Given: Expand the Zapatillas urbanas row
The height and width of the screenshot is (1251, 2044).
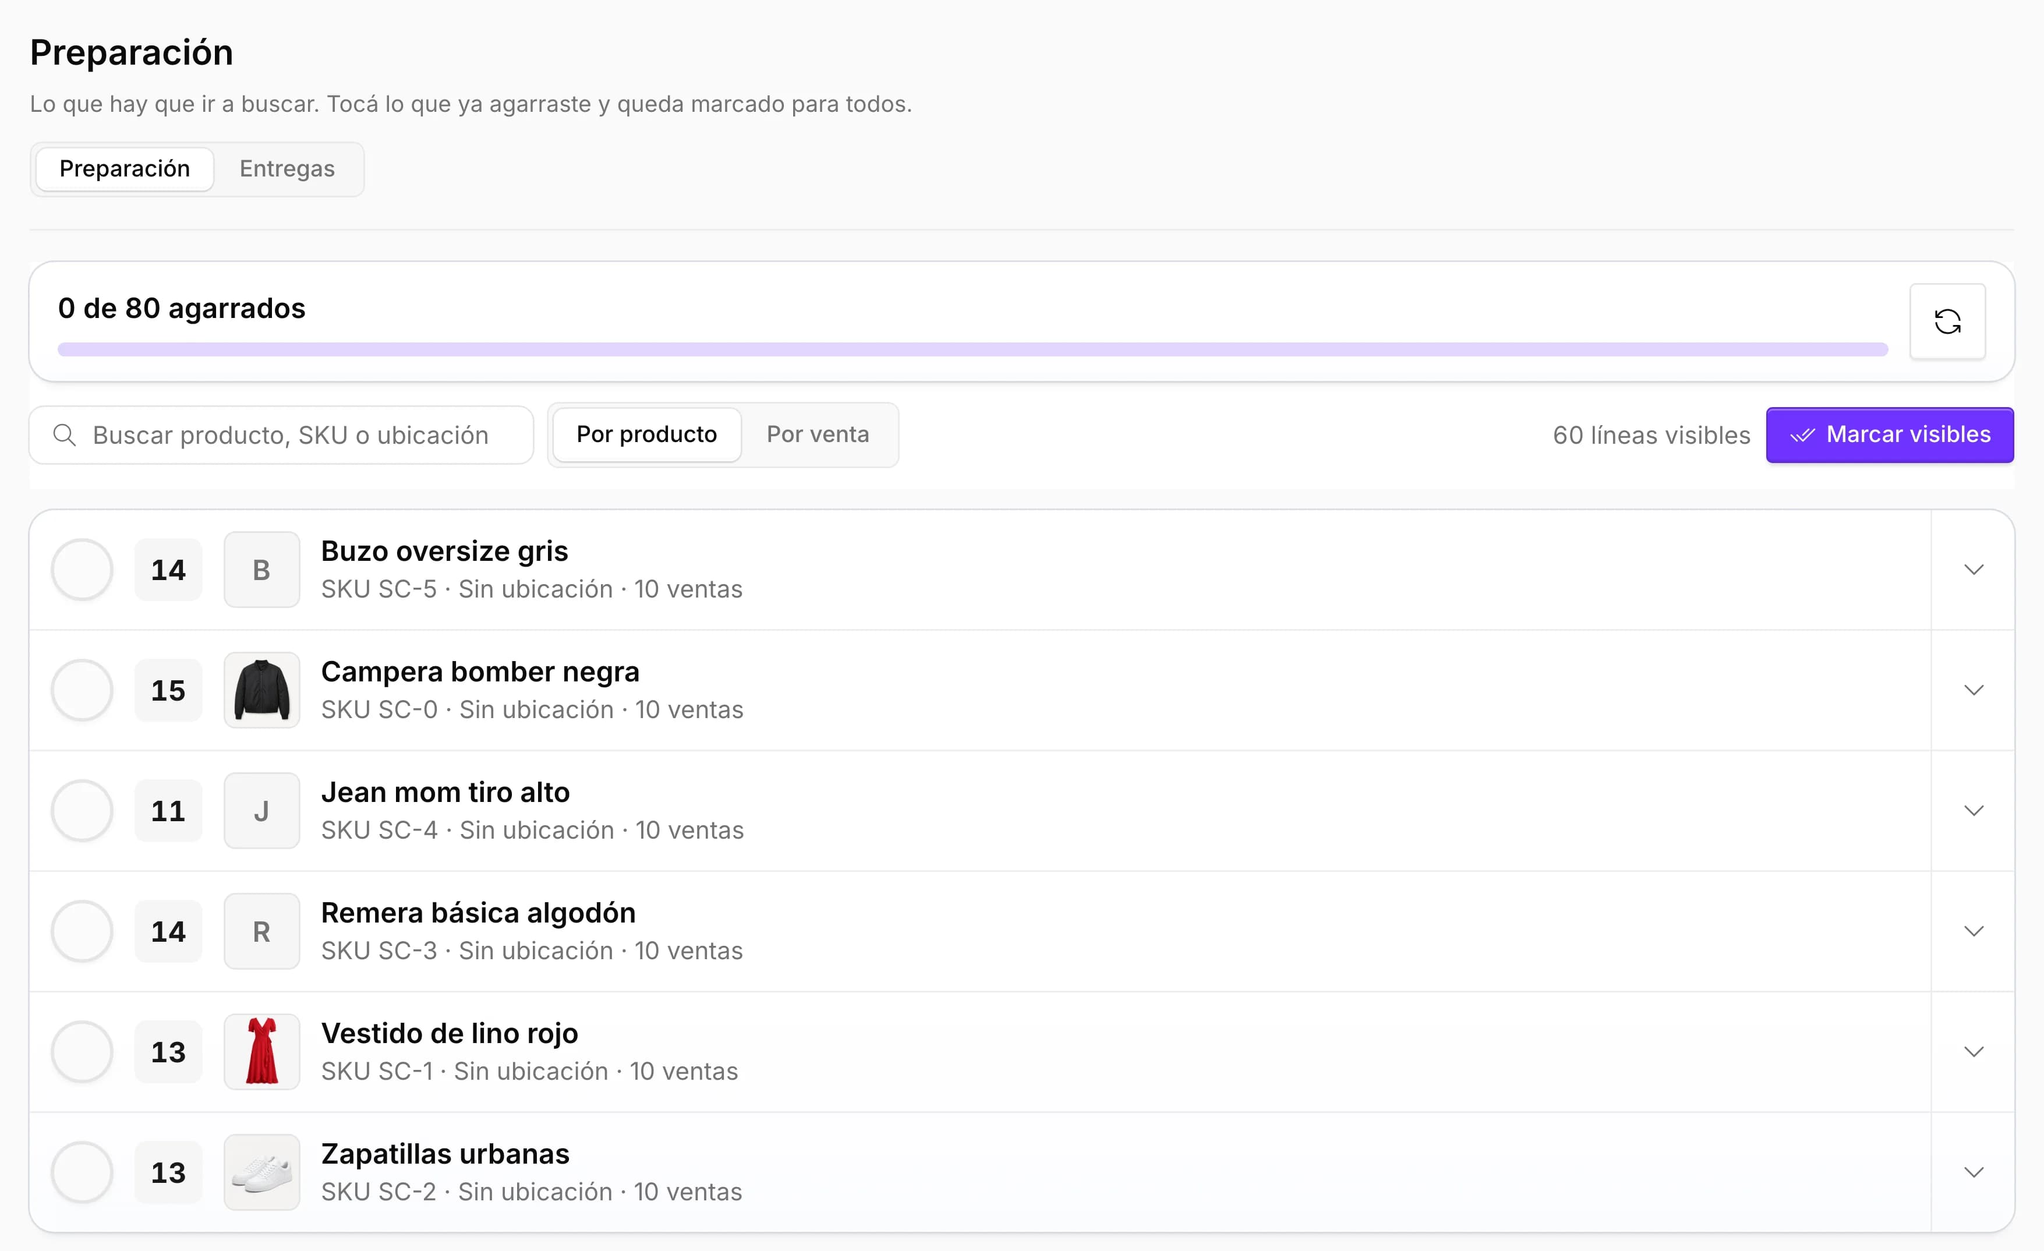Looking at the screenshot, I should click(1974, 1172).
